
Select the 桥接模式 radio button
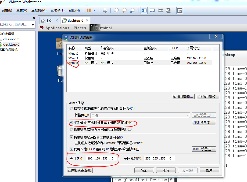pyautogui.click(x=71, y=108)
